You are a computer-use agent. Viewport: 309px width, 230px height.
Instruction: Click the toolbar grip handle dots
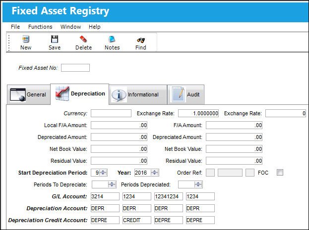9,43
